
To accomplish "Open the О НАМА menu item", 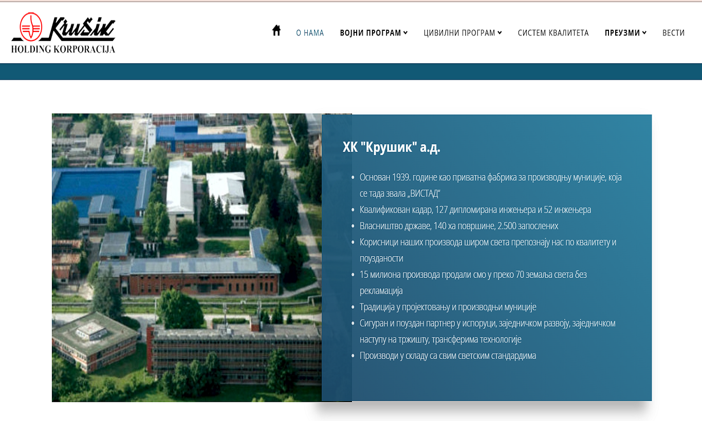I will click(x=310, y=33).
